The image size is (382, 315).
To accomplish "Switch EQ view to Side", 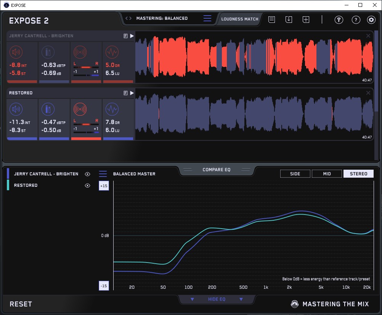I will click(x=295, y=174).
